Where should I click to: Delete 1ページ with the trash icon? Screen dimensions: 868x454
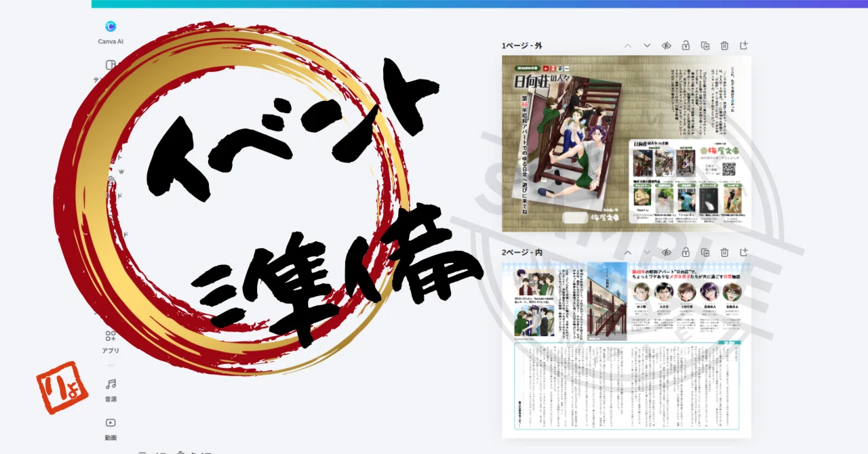tap(724, 45)
